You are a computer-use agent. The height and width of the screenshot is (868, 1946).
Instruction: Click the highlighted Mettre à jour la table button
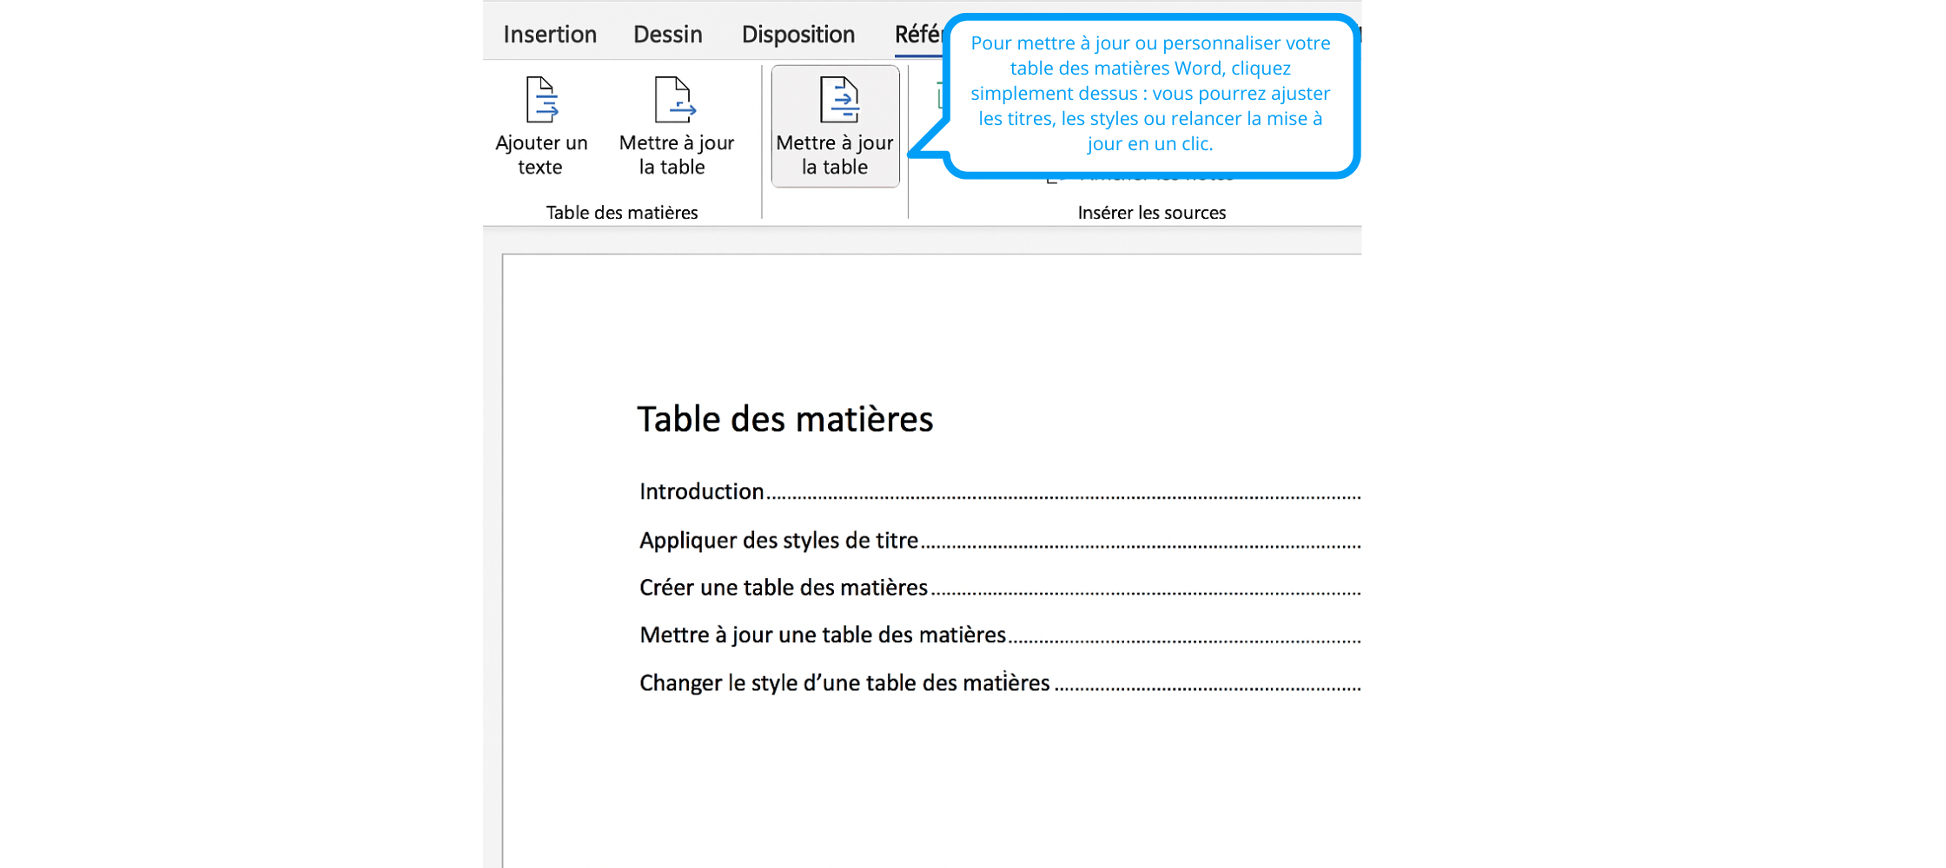tap(835, 127)
